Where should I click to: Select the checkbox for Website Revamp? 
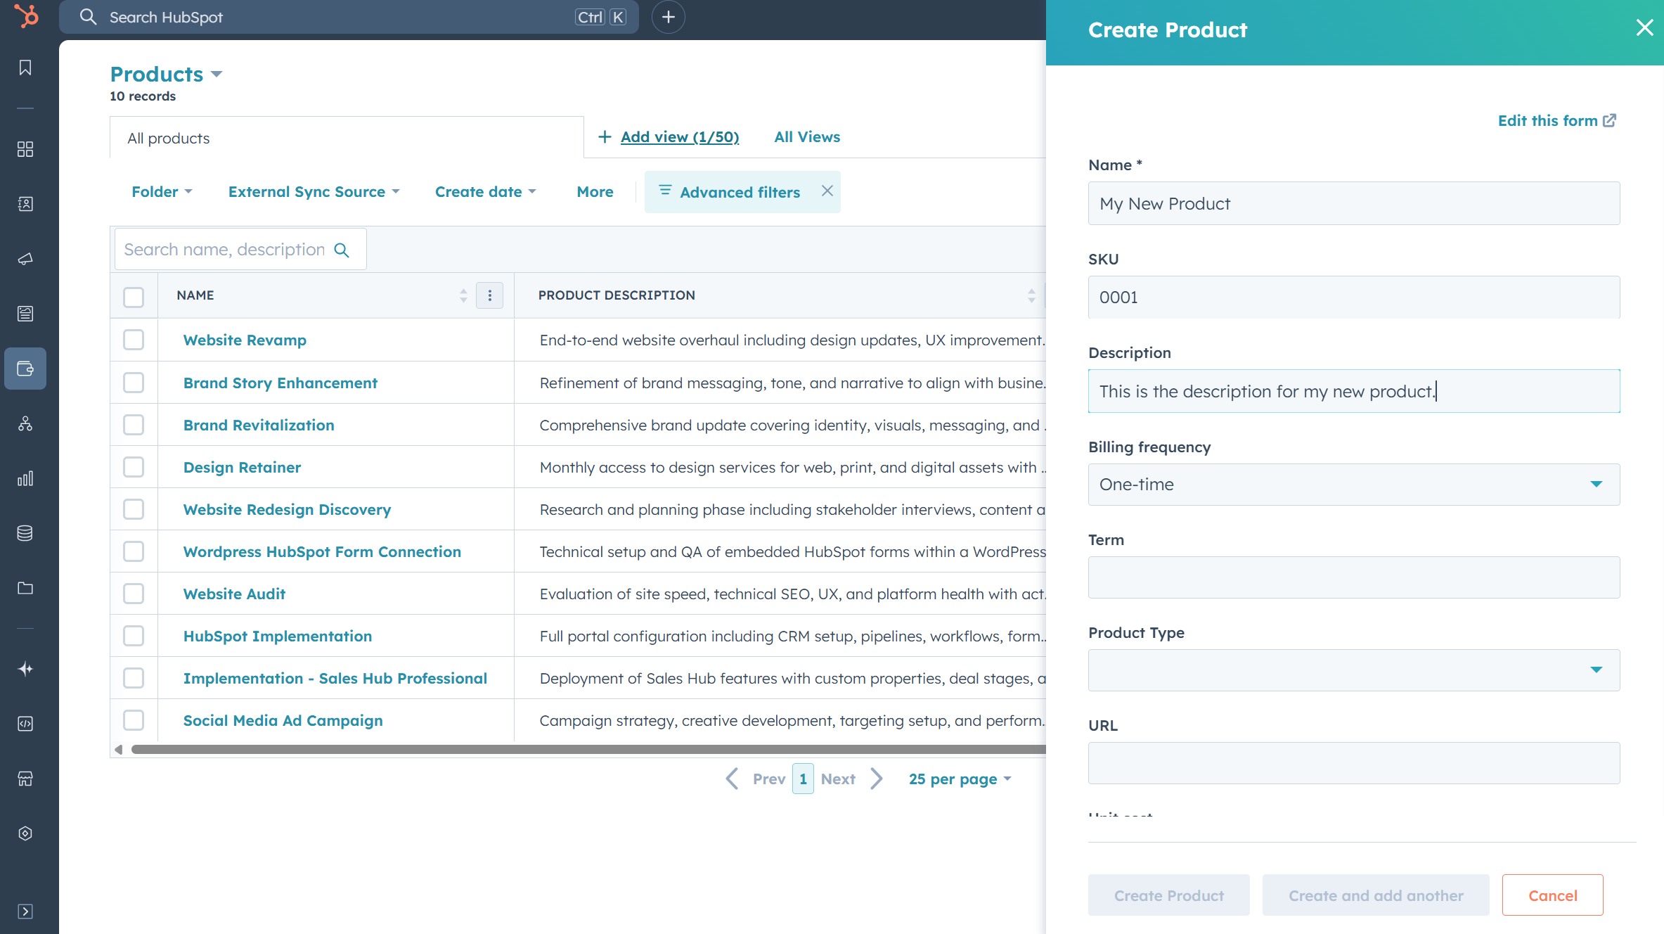tap(134, 340)
